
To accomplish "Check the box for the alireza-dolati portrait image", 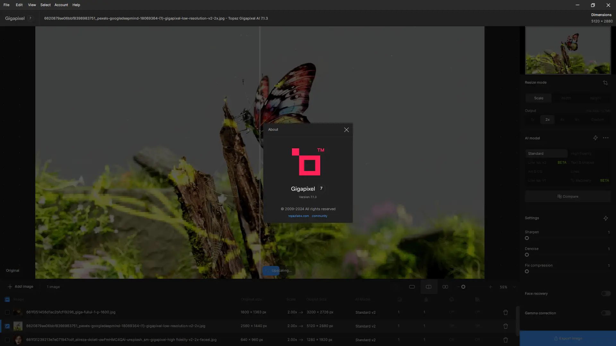I will (7, 340).
